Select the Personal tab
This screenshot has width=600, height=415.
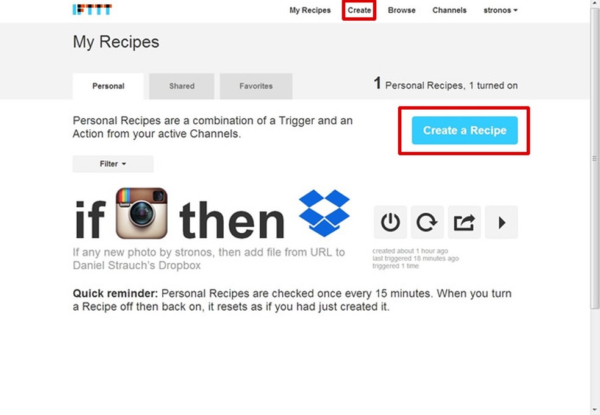point(109,86)
